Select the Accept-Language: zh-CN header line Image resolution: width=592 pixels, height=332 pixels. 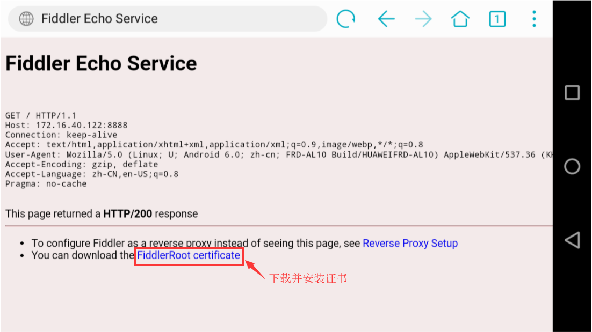coord(92,174)
